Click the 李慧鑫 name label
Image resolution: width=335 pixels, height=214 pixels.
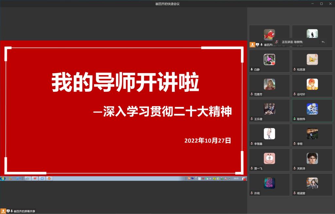coord(258,144)
